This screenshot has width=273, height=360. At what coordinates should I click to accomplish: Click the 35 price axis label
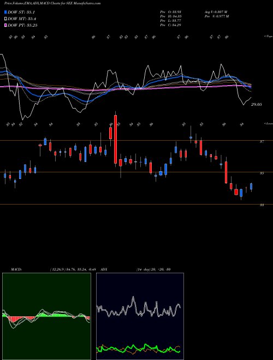262,173
